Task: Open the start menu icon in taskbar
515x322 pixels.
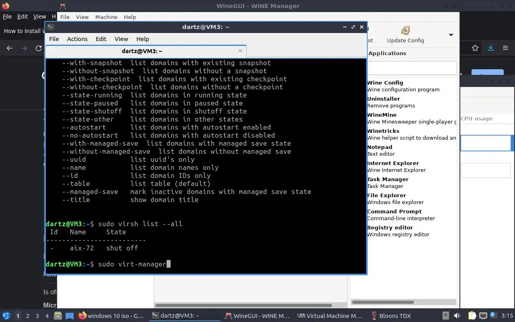Action: coord(6,316)
